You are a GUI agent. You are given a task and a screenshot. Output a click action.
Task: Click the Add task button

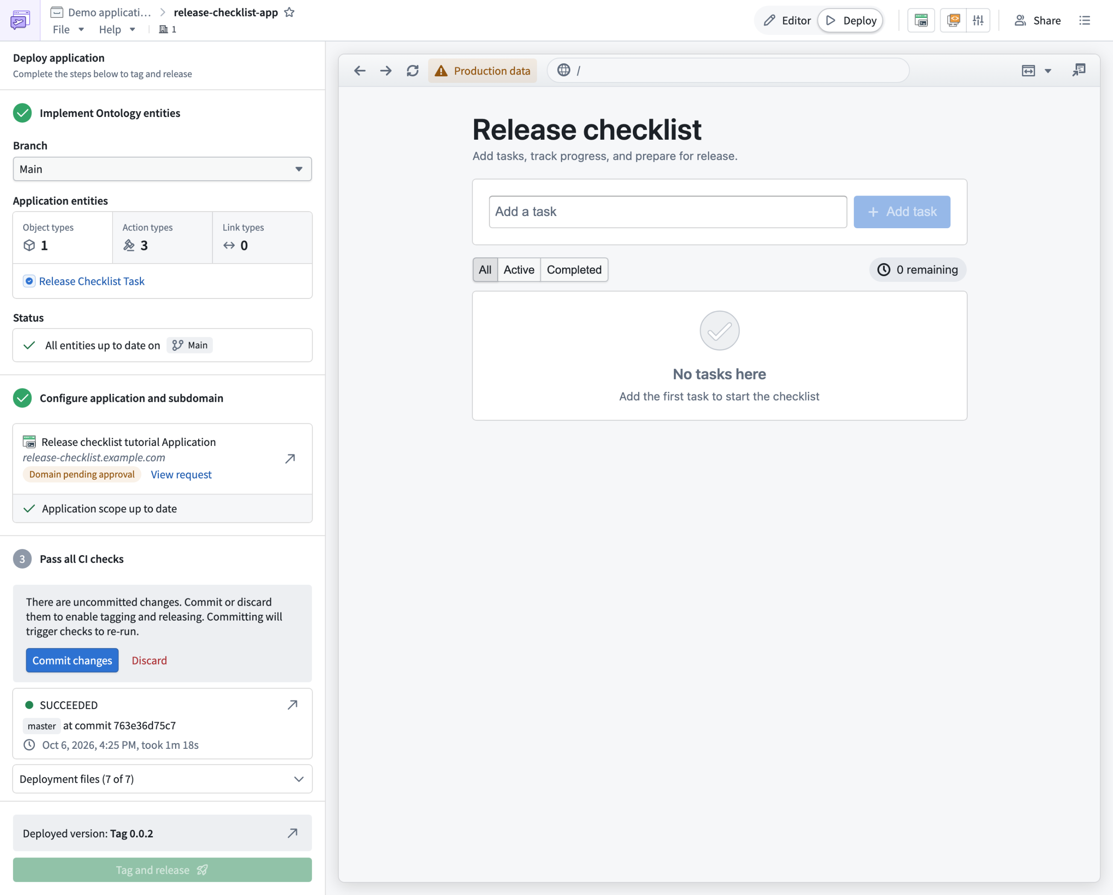pyautogui.click(x=902, y=212)
